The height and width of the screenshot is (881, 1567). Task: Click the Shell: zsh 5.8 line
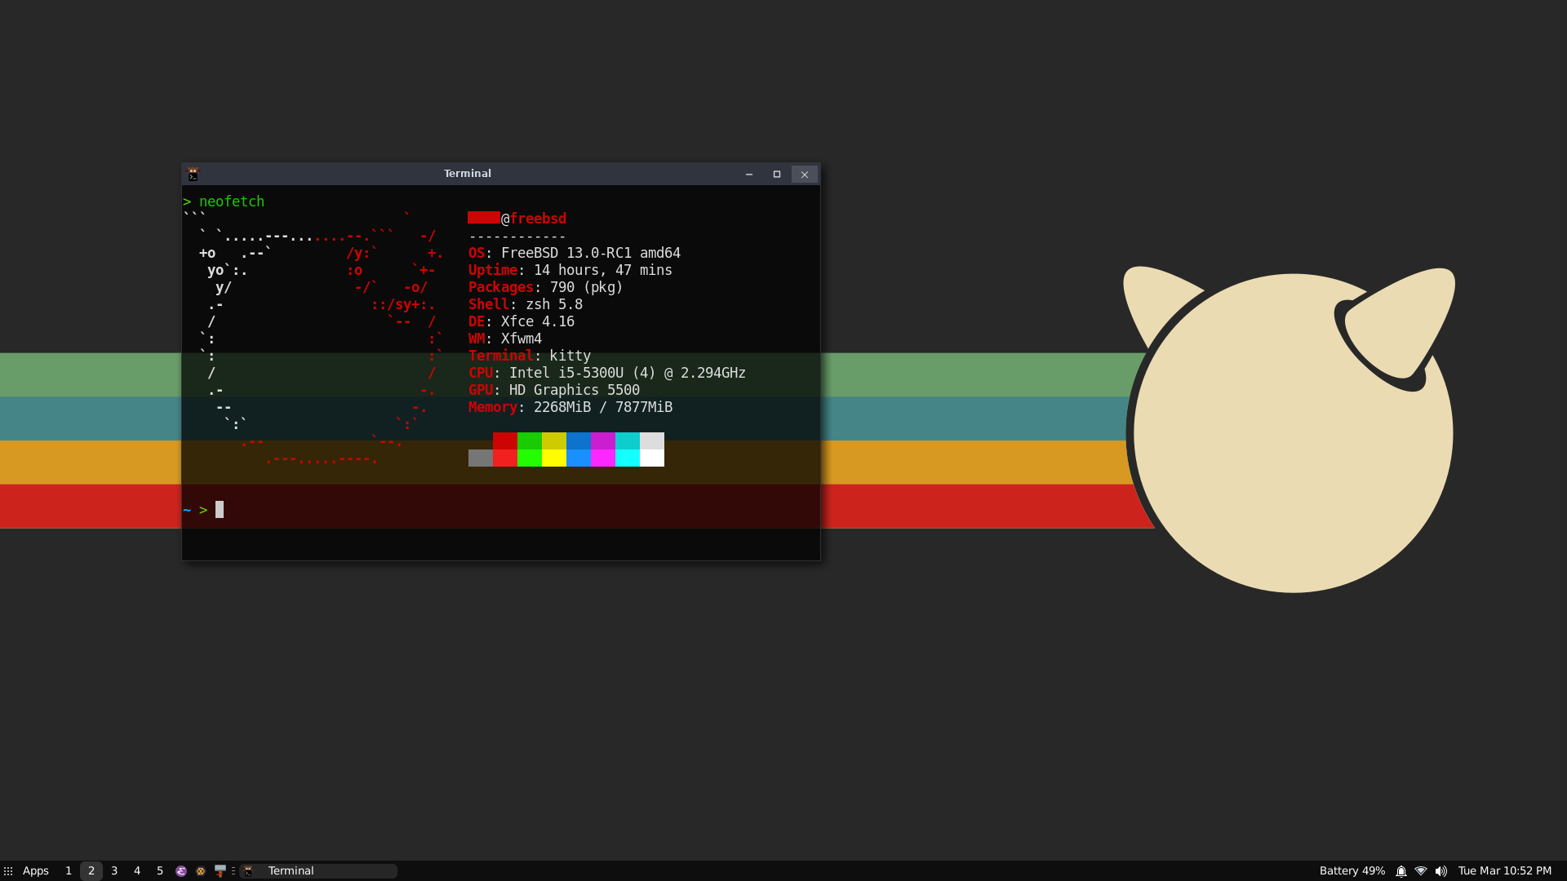click(x=526, y=304)
